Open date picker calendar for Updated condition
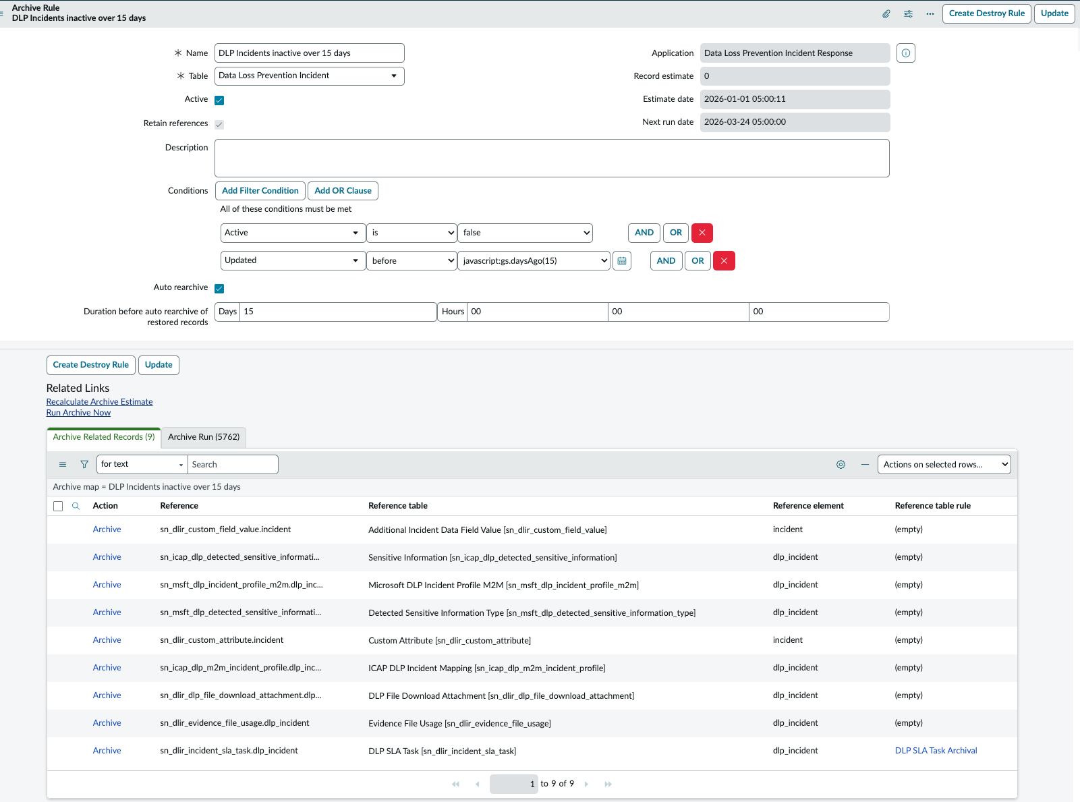1080x802 pixels. click(622, 261)
